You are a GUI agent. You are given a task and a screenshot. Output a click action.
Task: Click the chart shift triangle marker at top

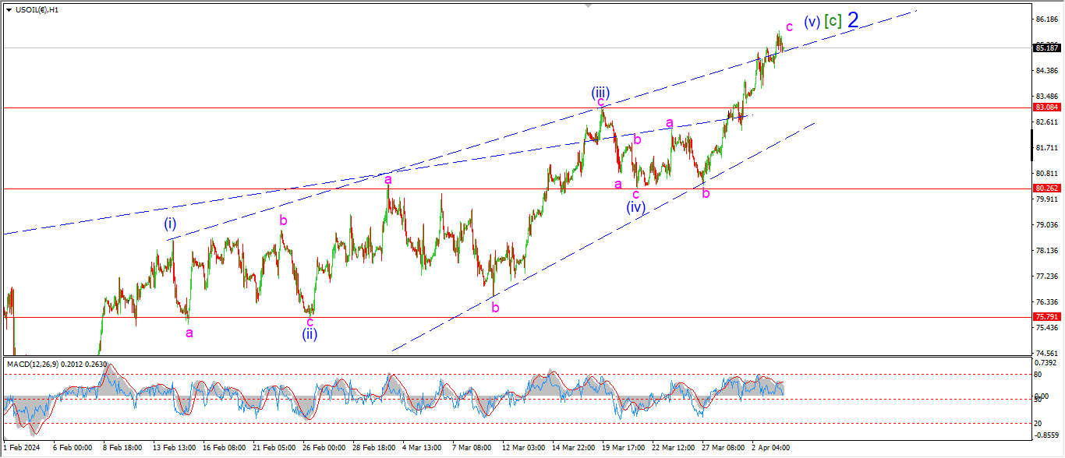coord(589,5)
